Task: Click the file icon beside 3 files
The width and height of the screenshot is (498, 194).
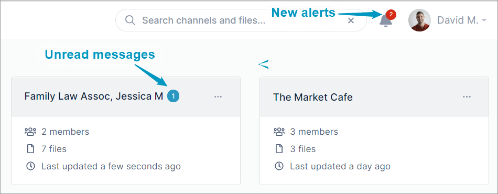Action: click(279, 149)
